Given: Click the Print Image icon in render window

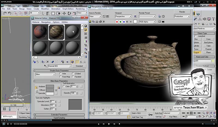Looking at the screenshot, I should pos(100,22).
